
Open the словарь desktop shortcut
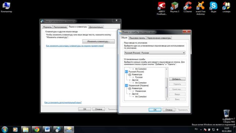point(226,7)
